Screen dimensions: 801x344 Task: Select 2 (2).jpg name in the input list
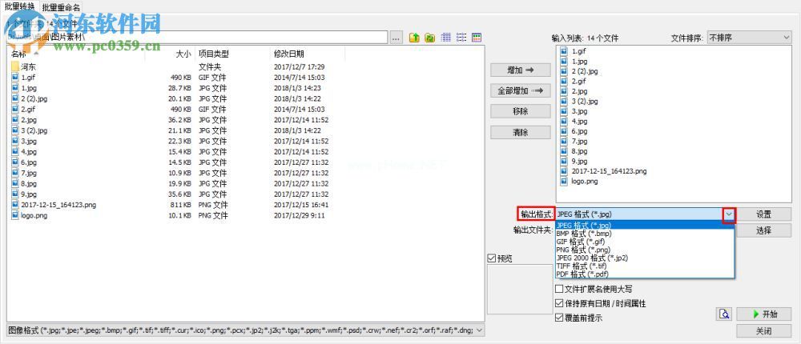coord(585,71)
